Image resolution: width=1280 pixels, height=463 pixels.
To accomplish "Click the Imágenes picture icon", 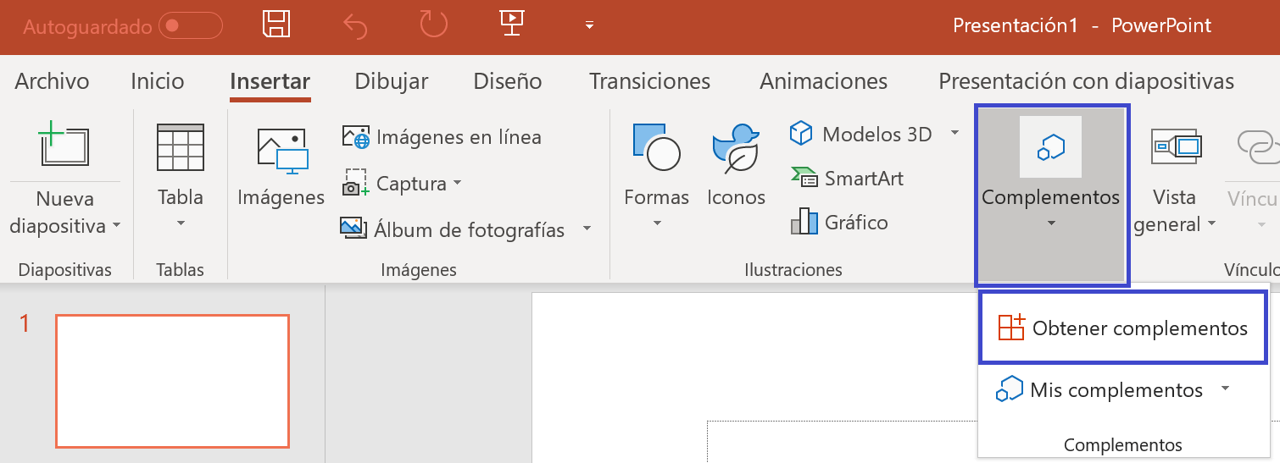I will coord(282,152).
